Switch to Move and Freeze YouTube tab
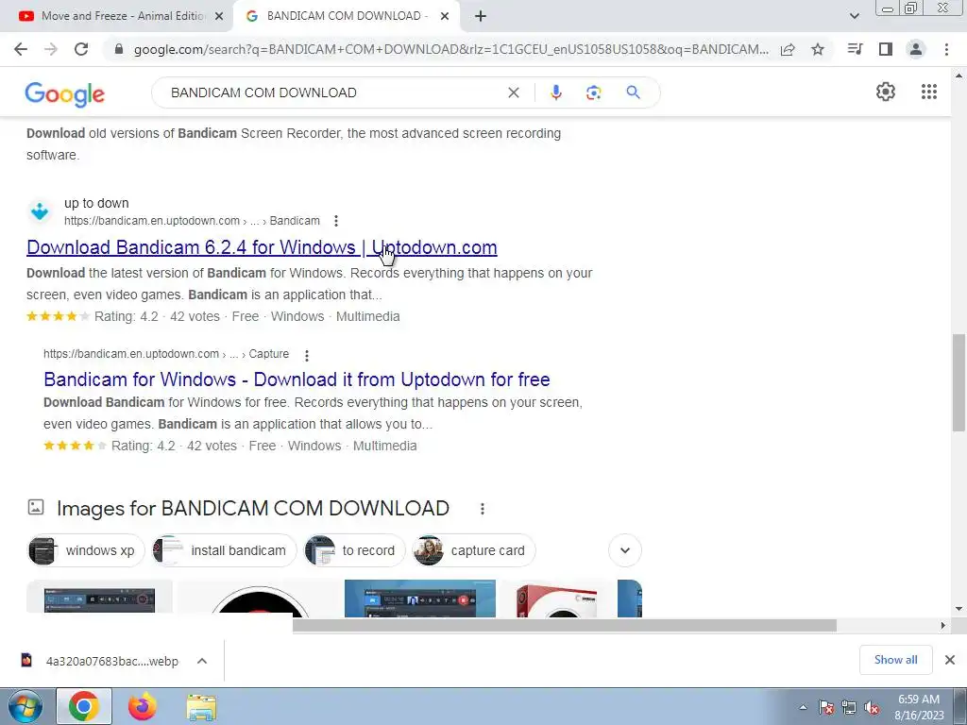The width and height of the screenshot is (967, 725). tap(114, 16)
